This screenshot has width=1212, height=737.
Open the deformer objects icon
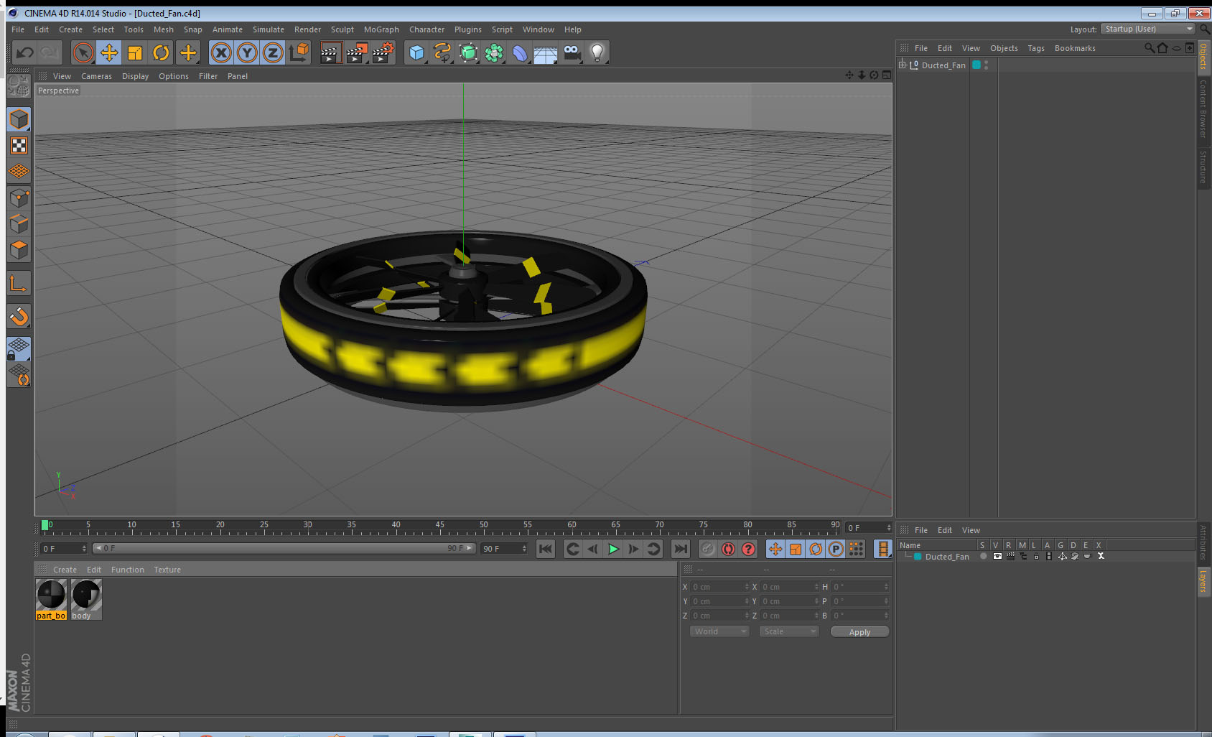[520, 52]
